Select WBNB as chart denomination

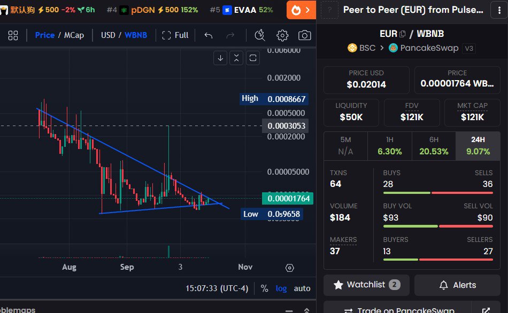[136, 35]
